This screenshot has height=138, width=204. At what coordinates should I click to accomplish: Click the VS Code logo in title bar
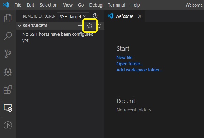click(6, 5)
